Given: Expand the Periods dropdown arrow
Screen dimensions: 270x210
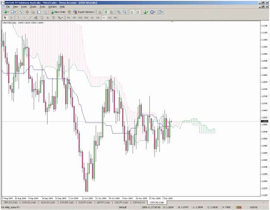Looking at the screenshot, I should (x=155, y=12).
